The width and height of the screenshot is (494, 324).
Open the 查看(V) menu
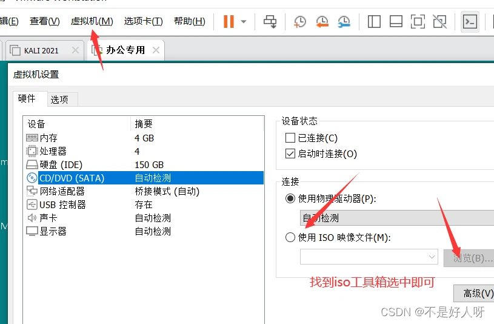coord(44,21)
